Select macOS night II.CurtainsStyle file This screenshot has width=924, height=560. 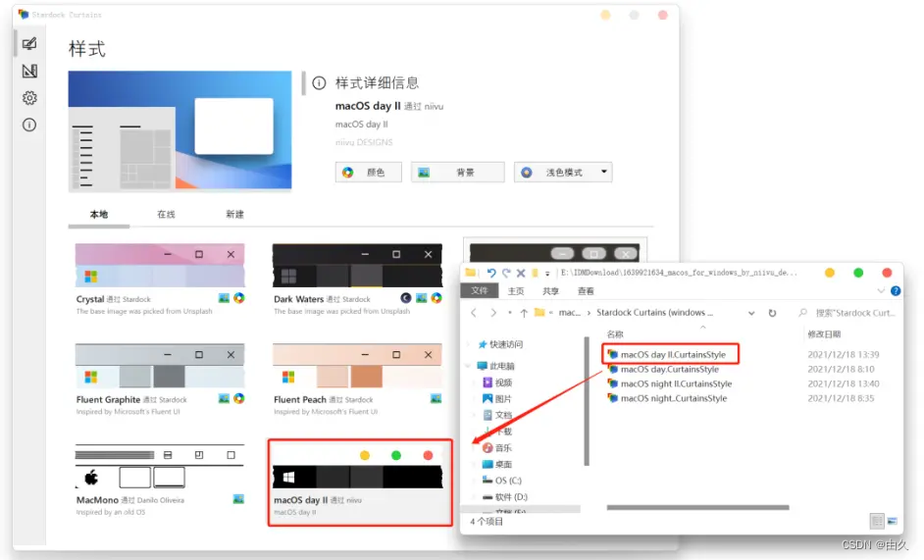coord(669,383)
